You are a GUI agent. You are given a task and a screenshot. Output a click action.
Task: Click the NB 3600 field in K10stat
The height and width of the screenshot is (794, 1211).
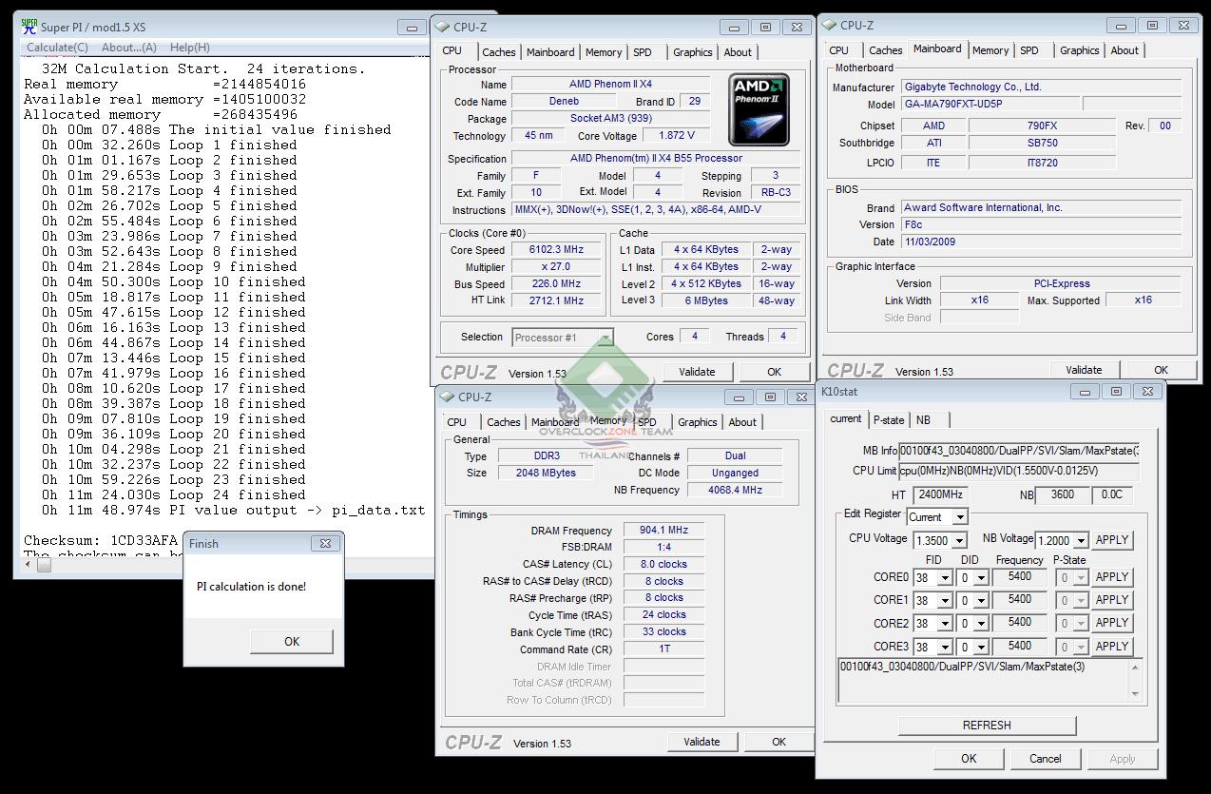point(1062,494)
